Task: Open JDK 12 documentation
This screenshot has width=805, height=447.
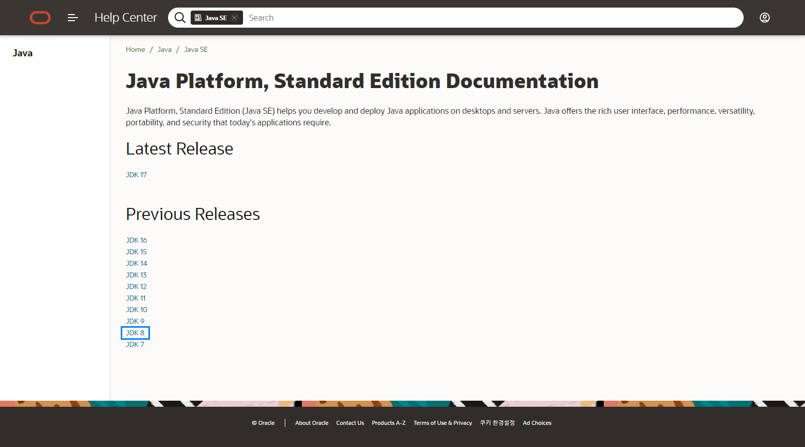Action: click(x=136, y=286)
